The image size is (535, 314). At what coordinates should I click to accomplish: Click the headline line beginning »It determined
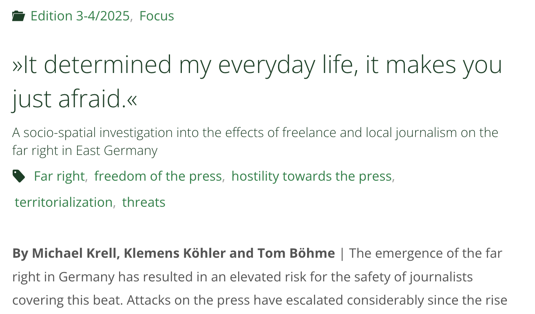[257, 64]
